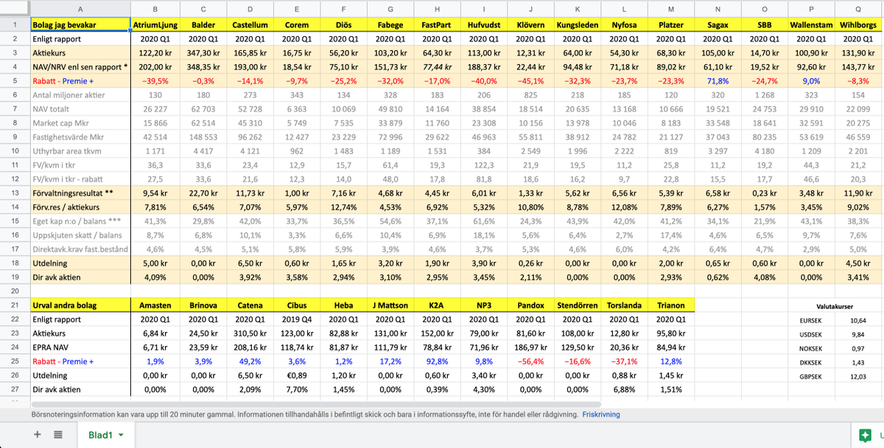The height and width of the screenshot is (448, 884).
Task: Select row 1 header
Action: click(x=15, y=24)
